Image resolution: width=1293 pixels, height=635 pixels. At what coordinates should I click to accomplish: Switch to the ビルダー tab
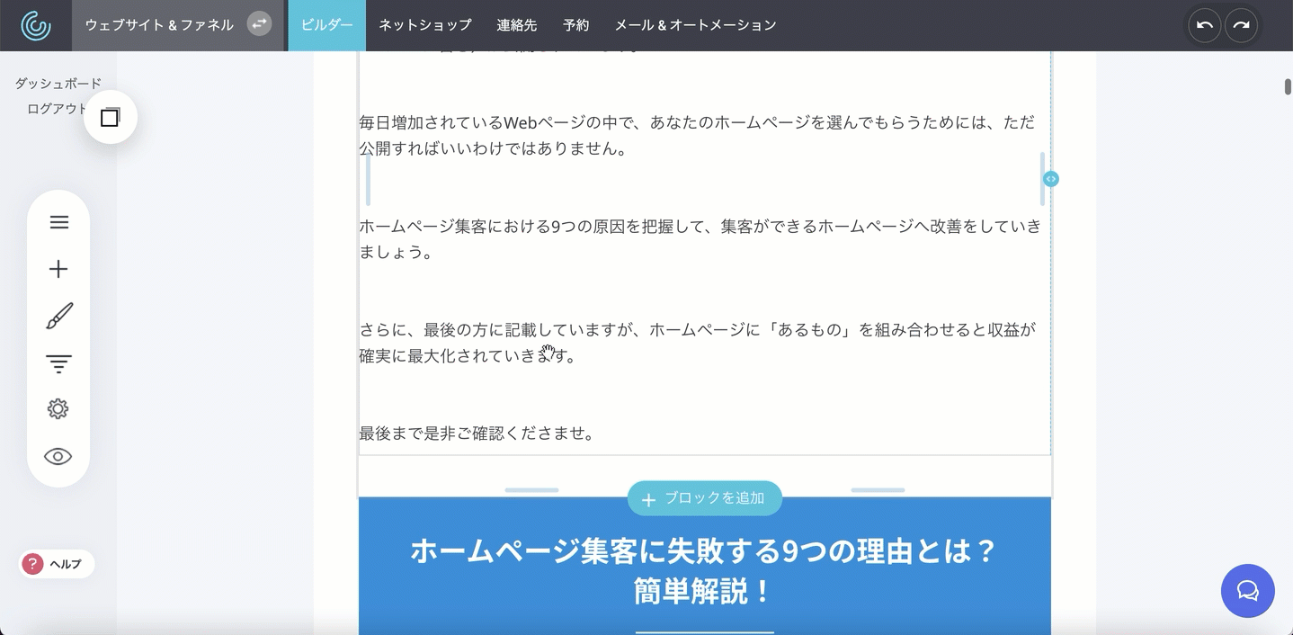326,25
